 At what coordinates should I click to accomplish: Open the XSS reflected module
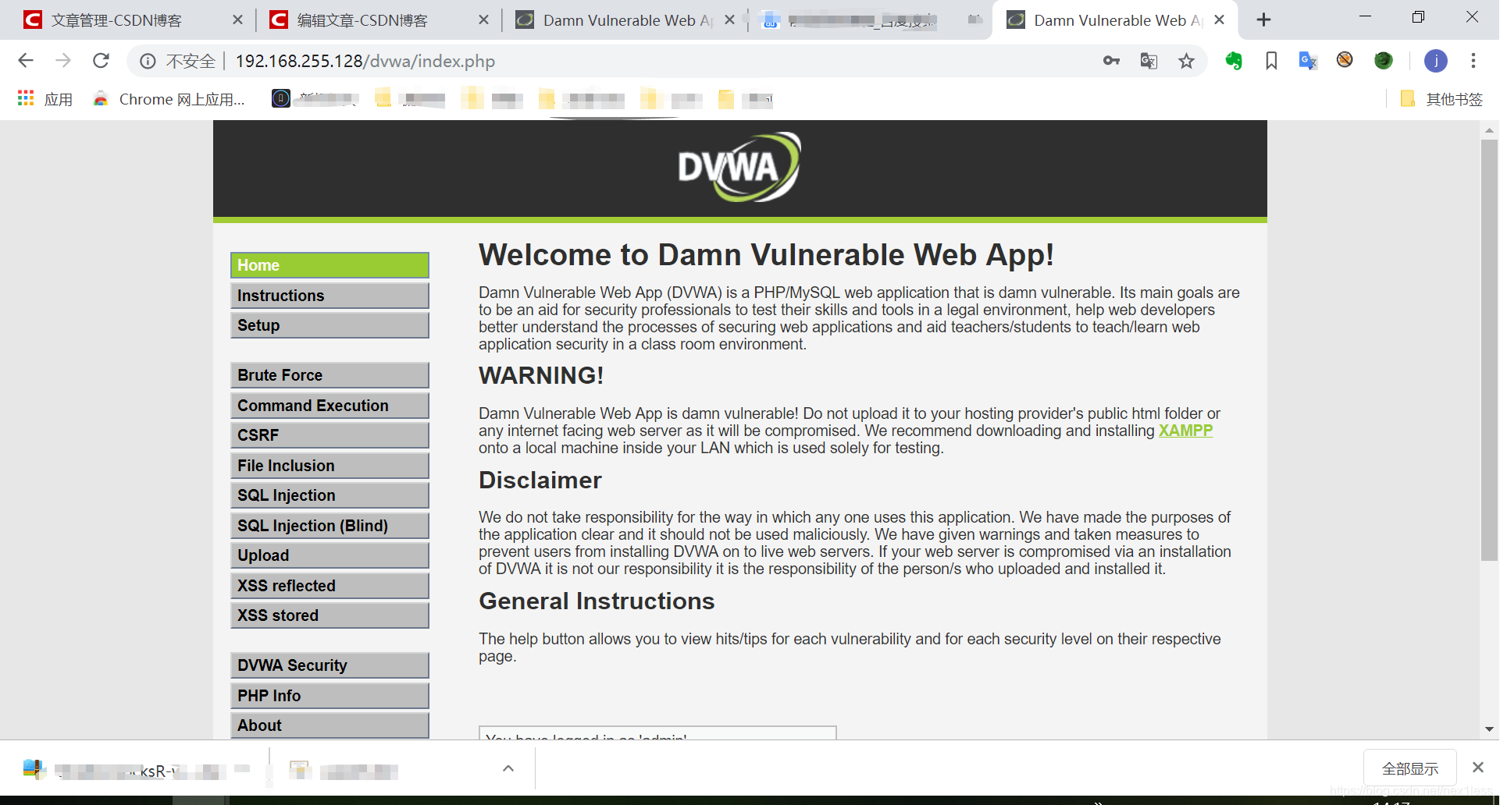click(x=330, y=586)
